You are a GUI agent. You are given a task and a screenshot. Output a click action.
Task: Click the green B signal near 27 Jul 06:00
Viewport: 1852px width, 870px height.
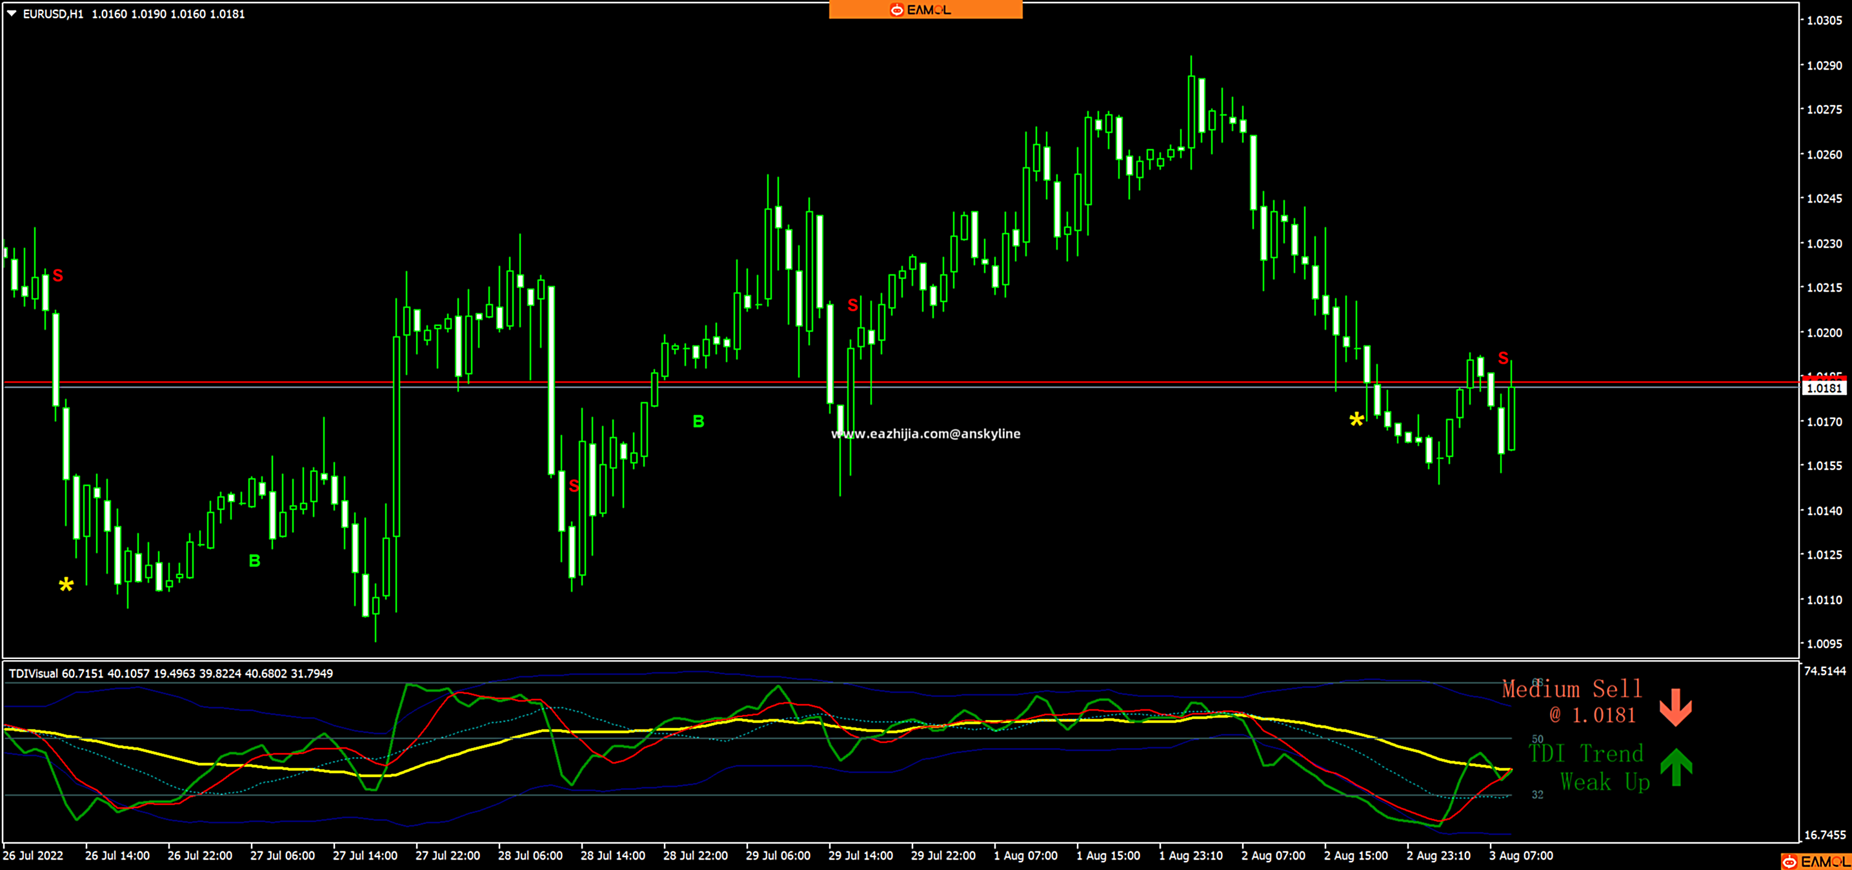254,561
